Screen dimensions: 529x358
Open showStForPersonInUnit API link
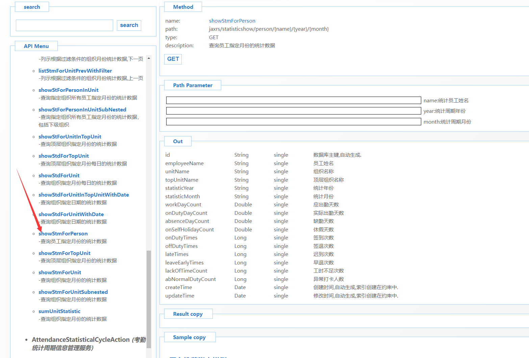click(69, 90)
